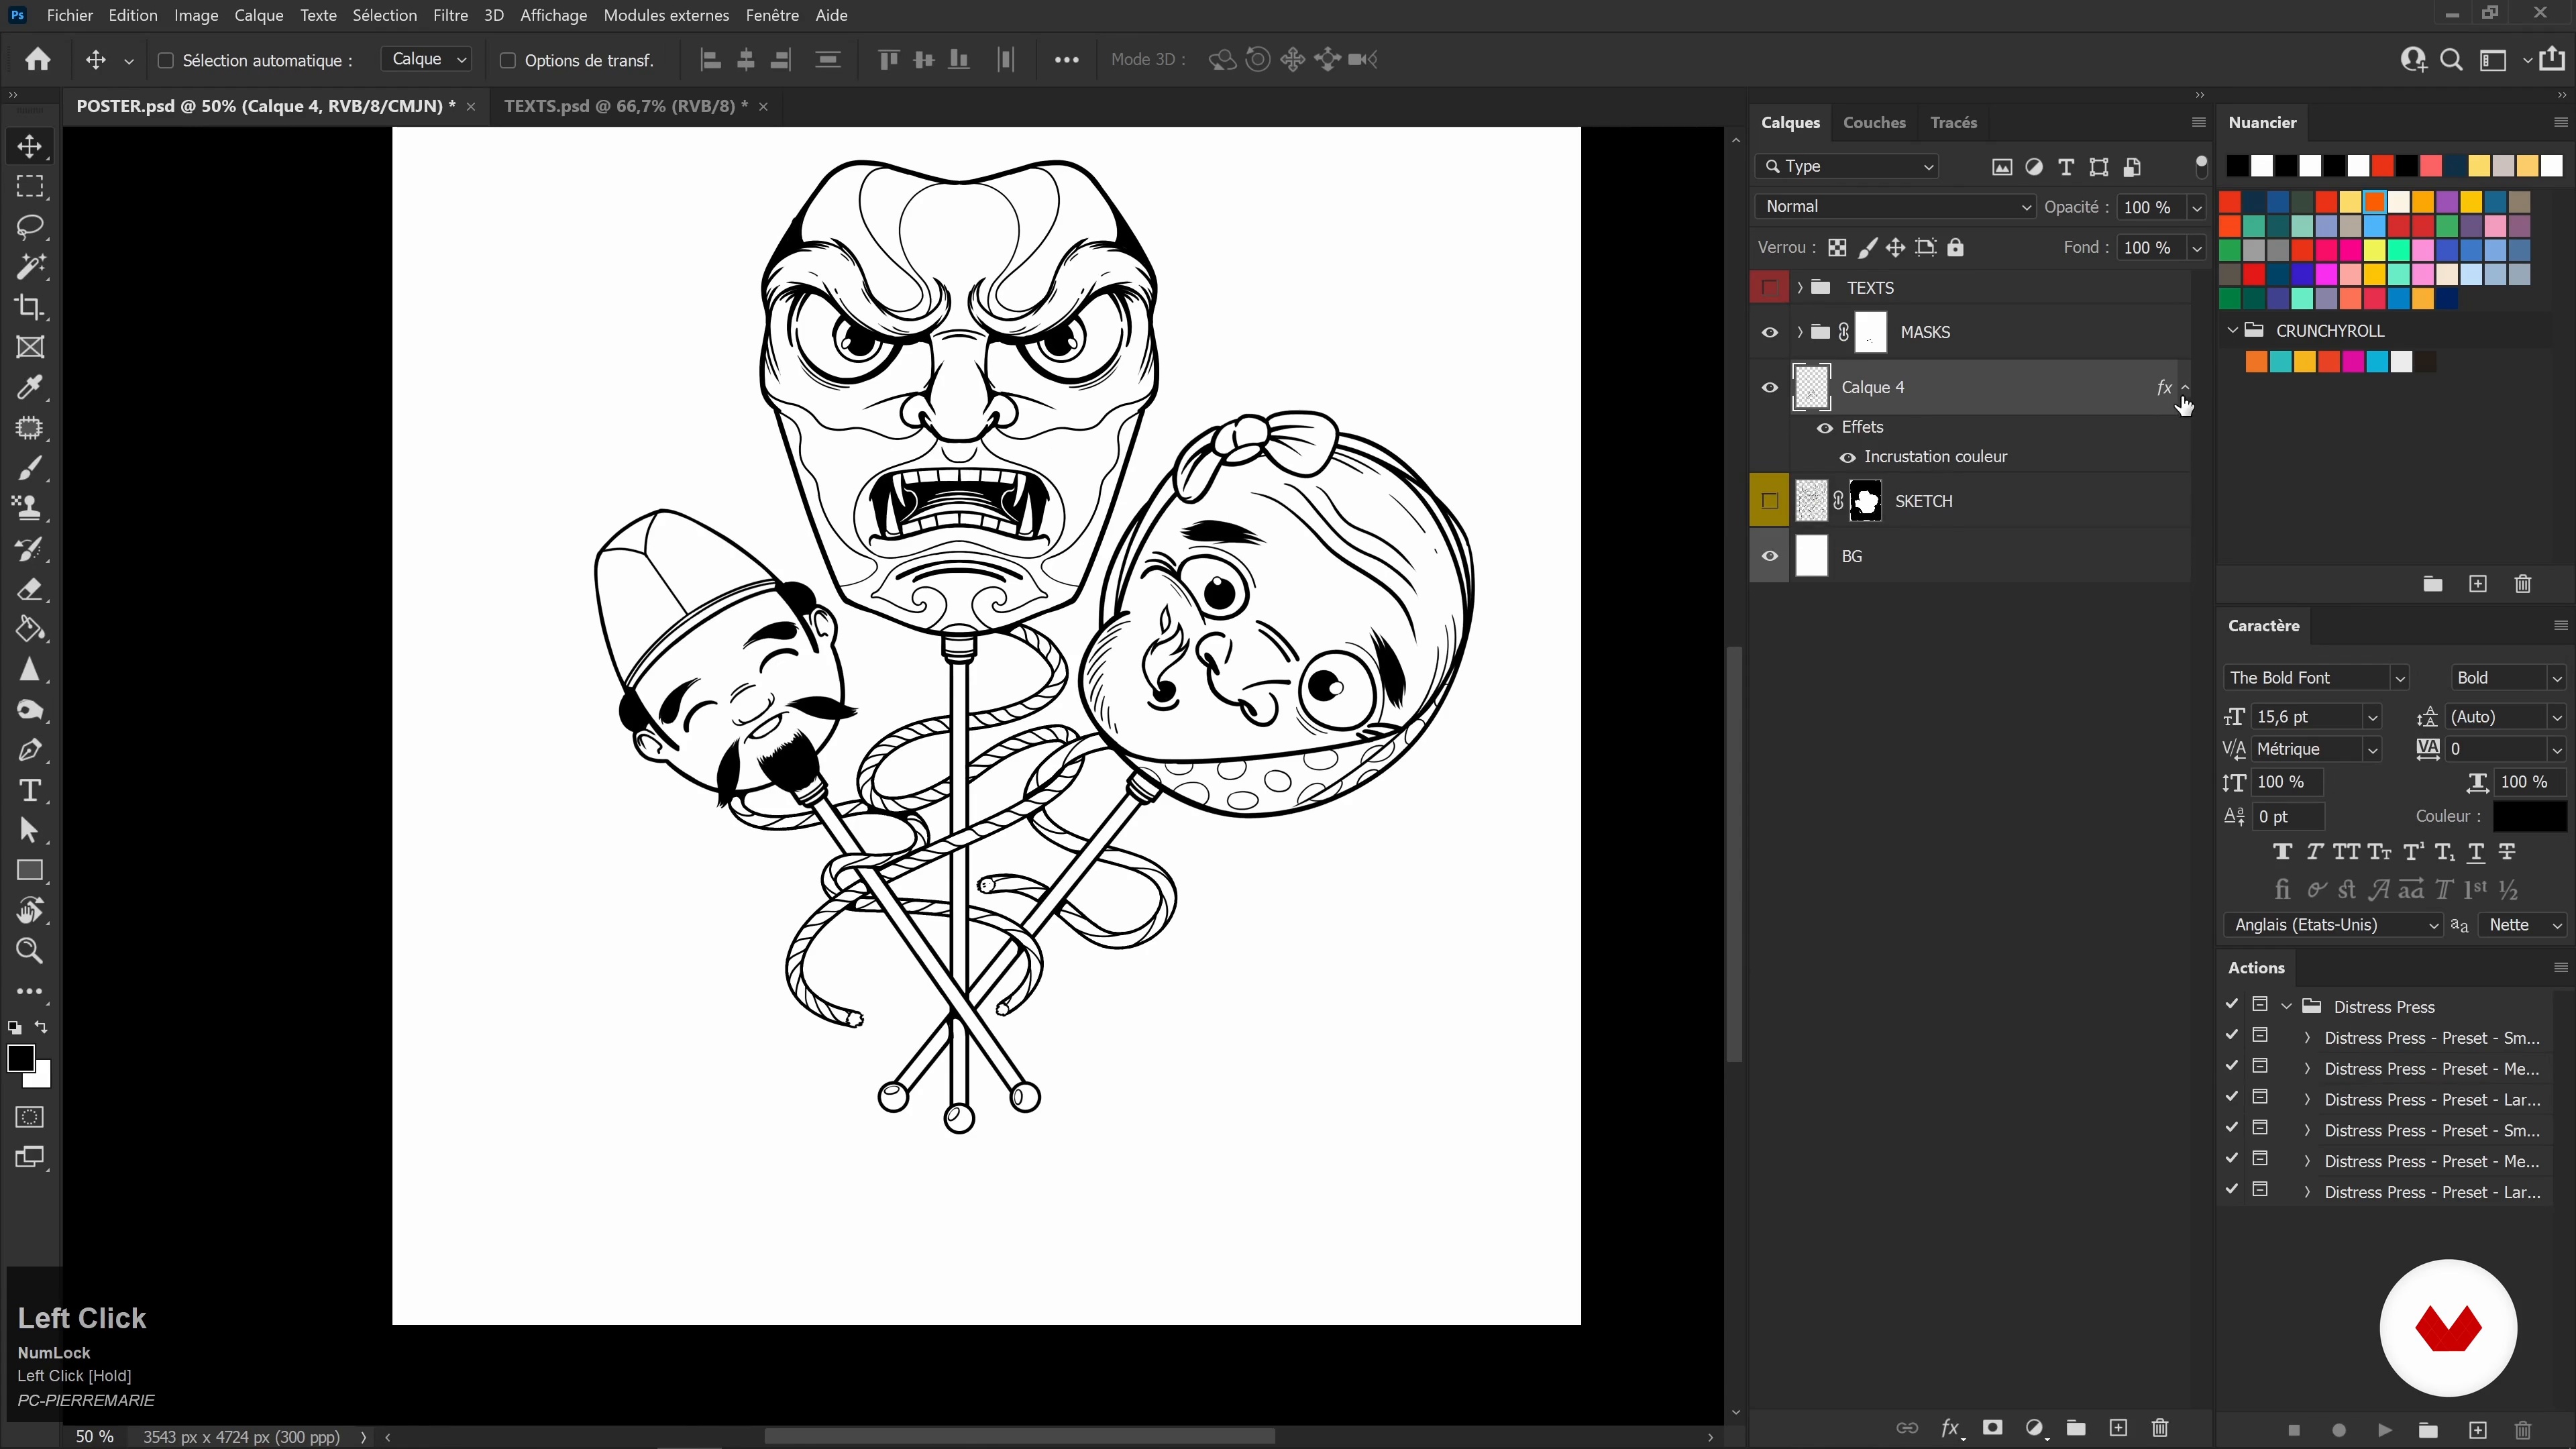2576x1449 pixels.
Task: Switch to the Couches panel tab
Action: tap(1873, 122)
